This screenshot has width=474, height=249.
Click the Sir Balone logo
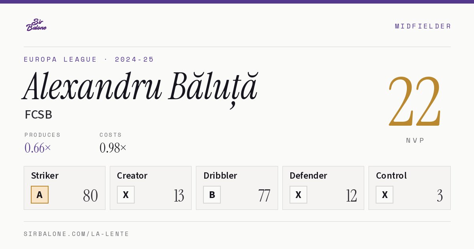(x=36, y=25)
